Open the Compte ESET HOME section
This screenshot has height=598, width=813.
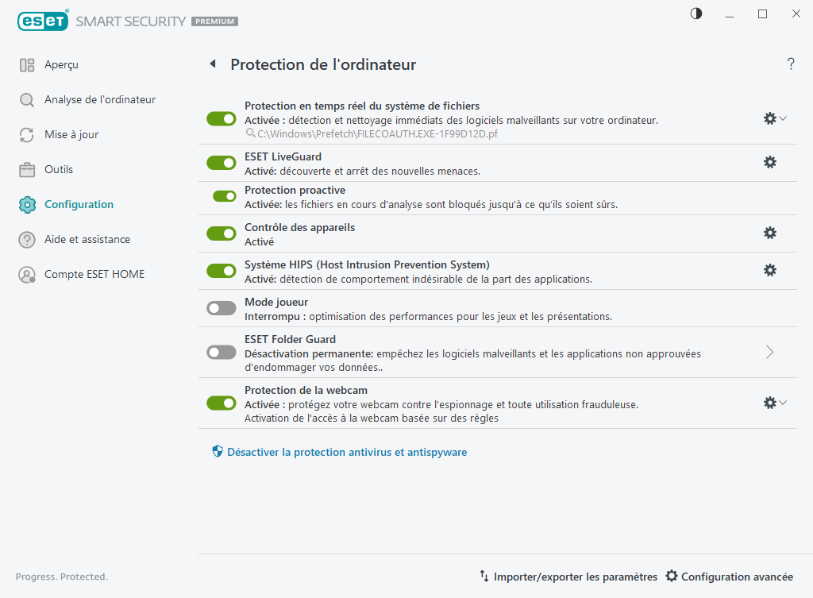(x=92, y=274)
